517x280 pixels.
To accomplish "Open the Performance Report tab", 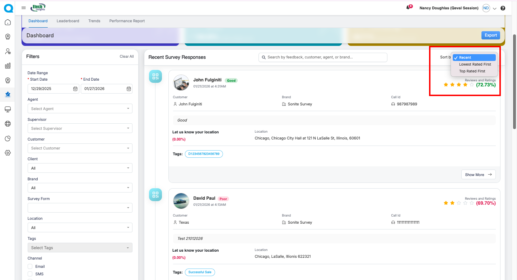I will [x=127, y=21].
